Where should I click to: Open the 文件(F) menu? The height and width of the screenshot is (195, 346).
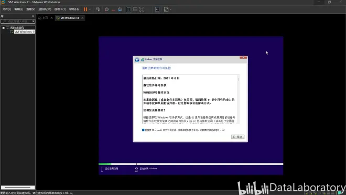pos(7,9)
